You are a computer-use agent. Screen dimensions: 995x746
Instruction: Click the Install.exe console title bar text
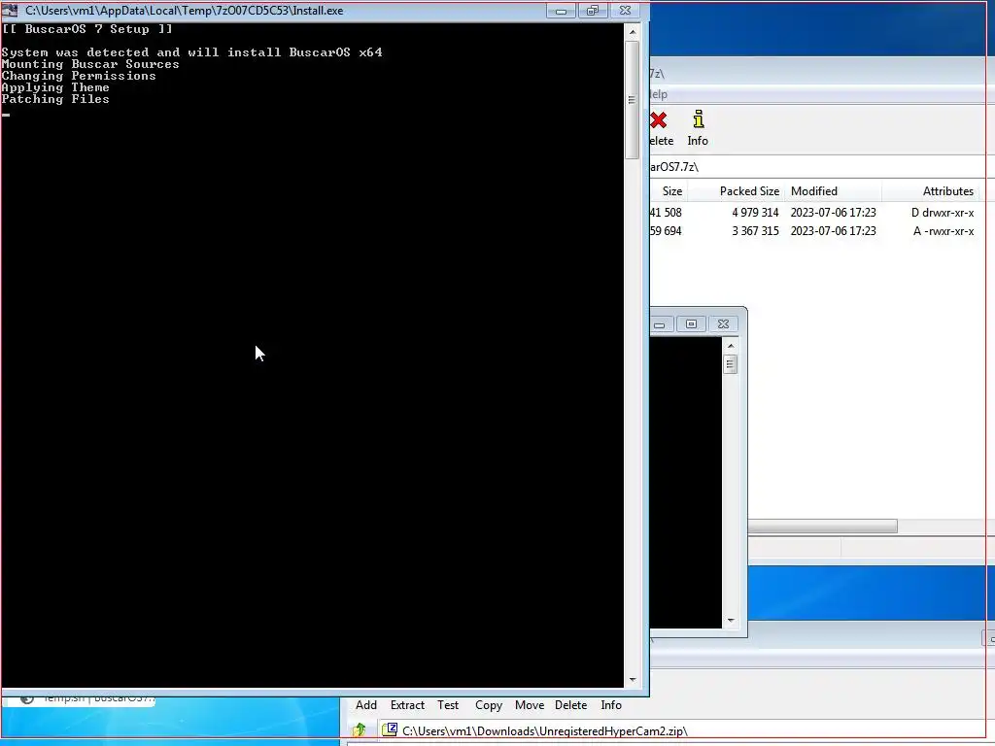pyautogui.click(x=184, y=11)
